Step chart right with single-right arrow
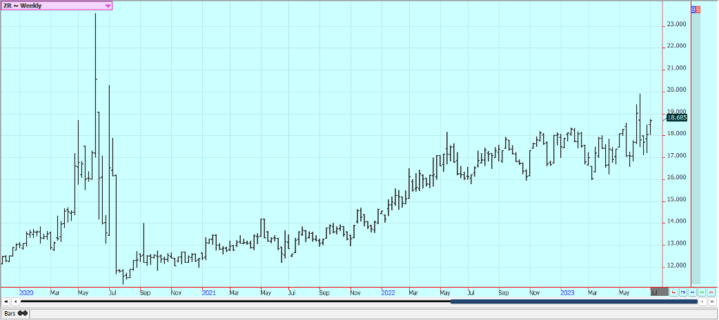719x320 pixels. (702, 301)
